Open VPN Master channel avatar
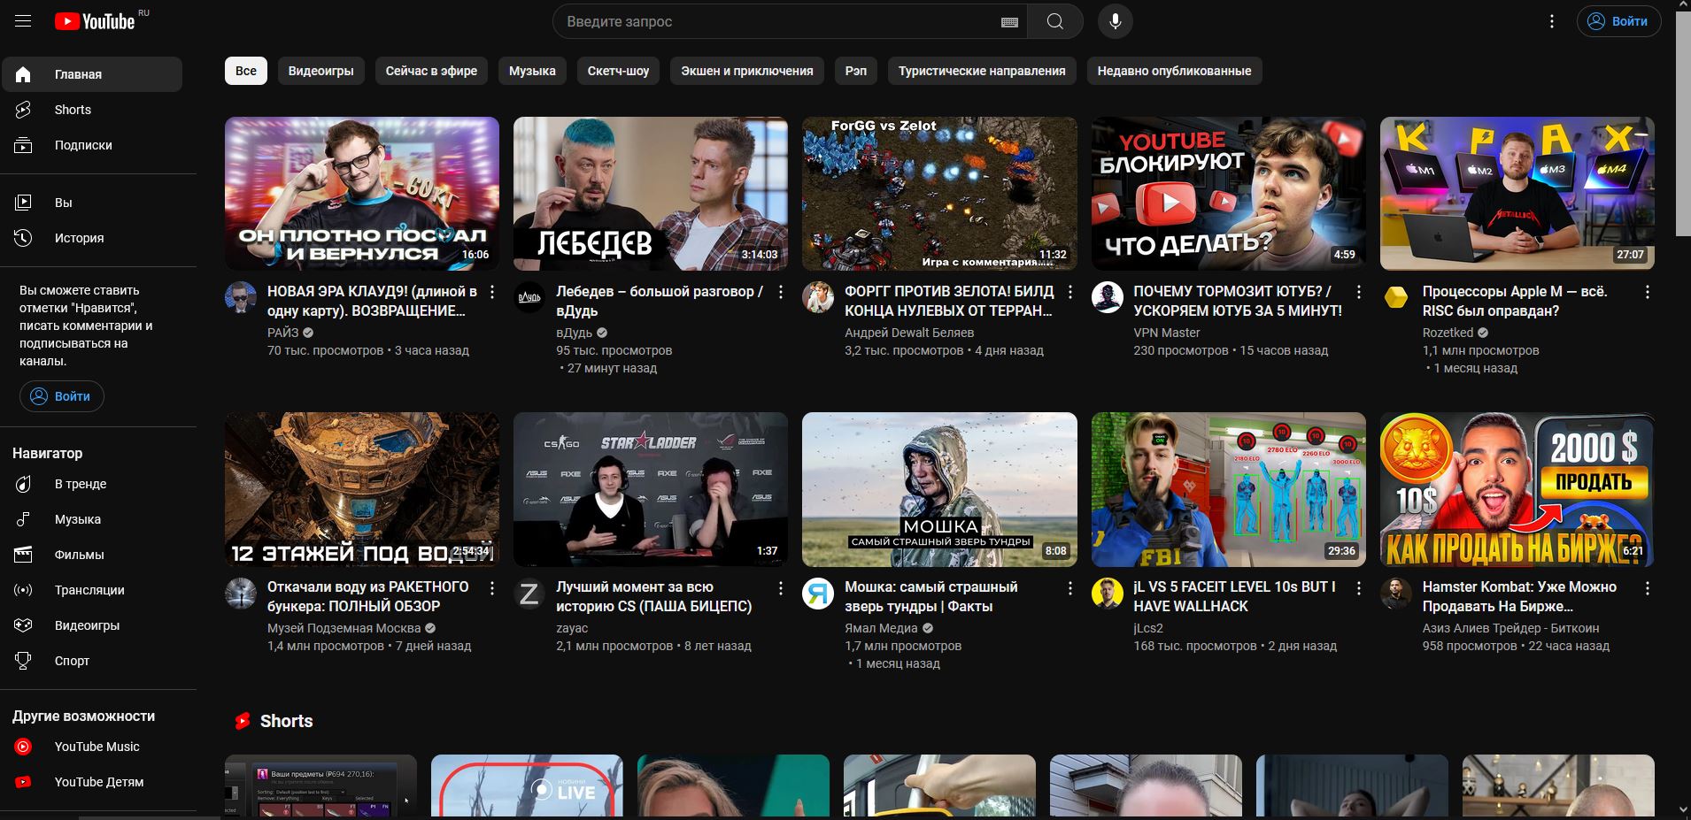Image resolution: width=1691 pixels, height=820 pixels. [1108, 298]
